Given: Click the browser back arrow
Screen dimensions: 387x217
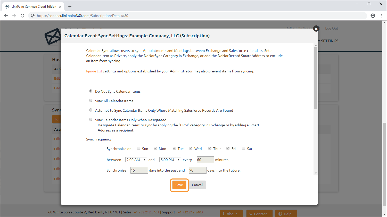Looking at the screenshot, I should (x=6, y=16).
